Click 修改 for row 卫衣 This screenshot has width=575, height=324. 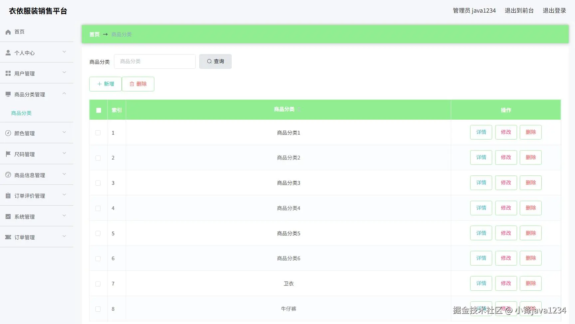tap(506, 283)
